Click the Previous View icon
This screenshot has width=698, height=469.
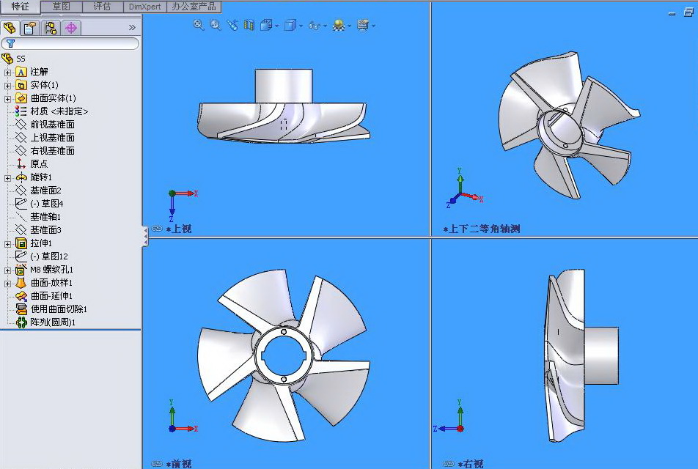click(x=232, y=26)
